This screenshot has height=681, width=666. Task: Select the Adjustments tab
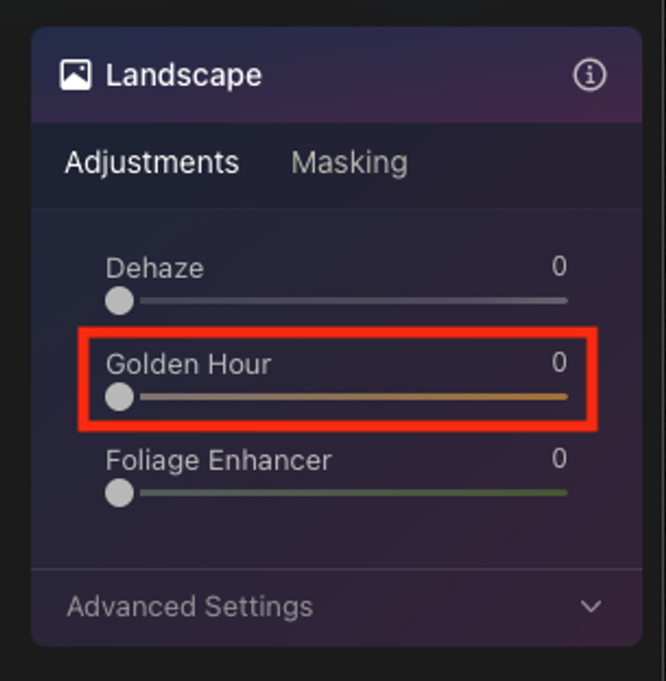[x=151, y=163]
